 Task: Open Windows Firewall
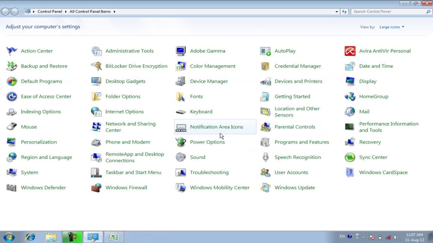[126, 188]
